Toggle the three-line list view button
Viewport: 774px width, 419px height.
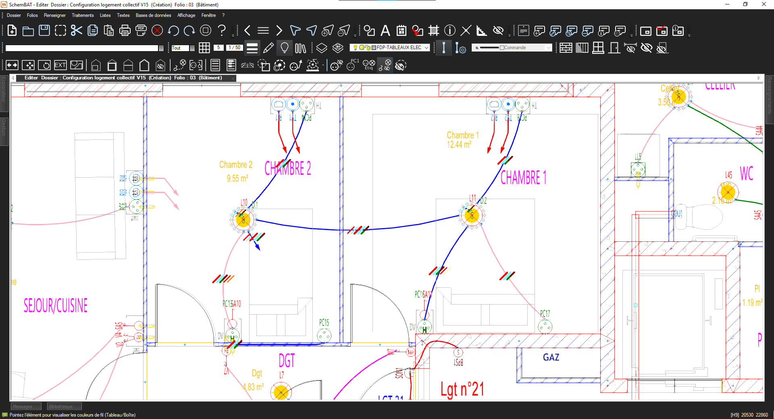[252, 48]
